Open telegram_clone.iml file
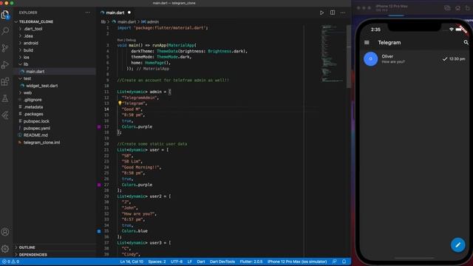This screenshot has width=473, height=266. click(x=41, y=143)
